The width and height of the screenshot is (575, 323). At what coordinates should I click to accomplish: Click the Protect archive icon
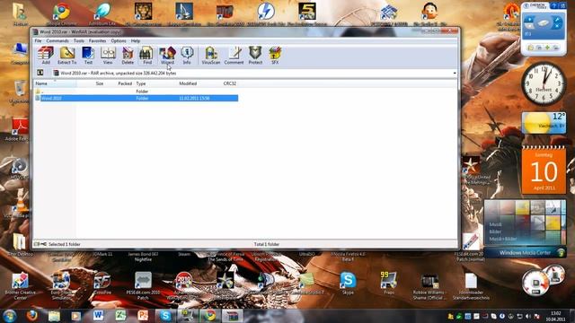[x=255, y=56]
